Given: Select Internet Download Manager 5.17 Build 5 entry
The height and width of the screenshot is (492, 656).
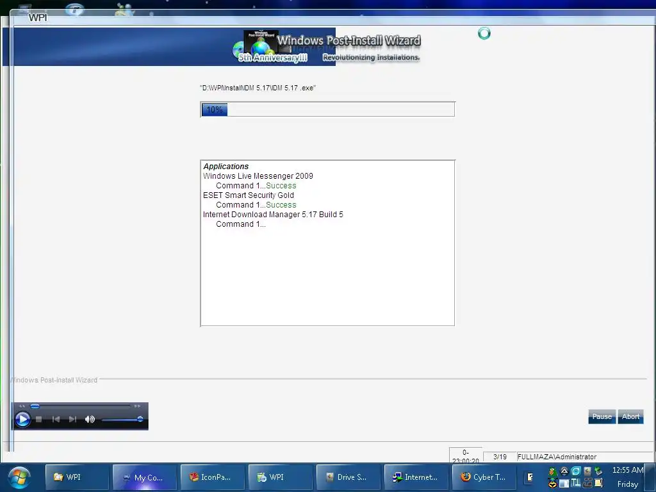Looking at the screenshot, I should (x=273, y=214).
